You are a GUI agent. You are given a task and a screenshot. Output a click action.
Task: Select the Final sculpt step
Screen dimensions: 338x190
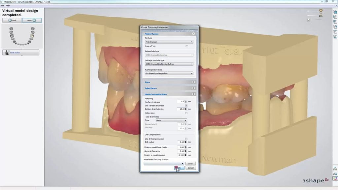point(21,52)
